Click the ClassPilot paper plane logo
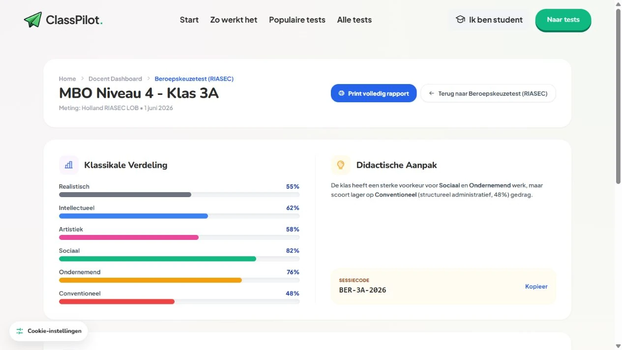Screen dimensions: 622x350 tap(33, 20)
